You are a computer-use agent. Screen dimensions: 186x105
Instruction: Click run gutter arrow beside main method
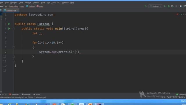click(x=9, y=29)
